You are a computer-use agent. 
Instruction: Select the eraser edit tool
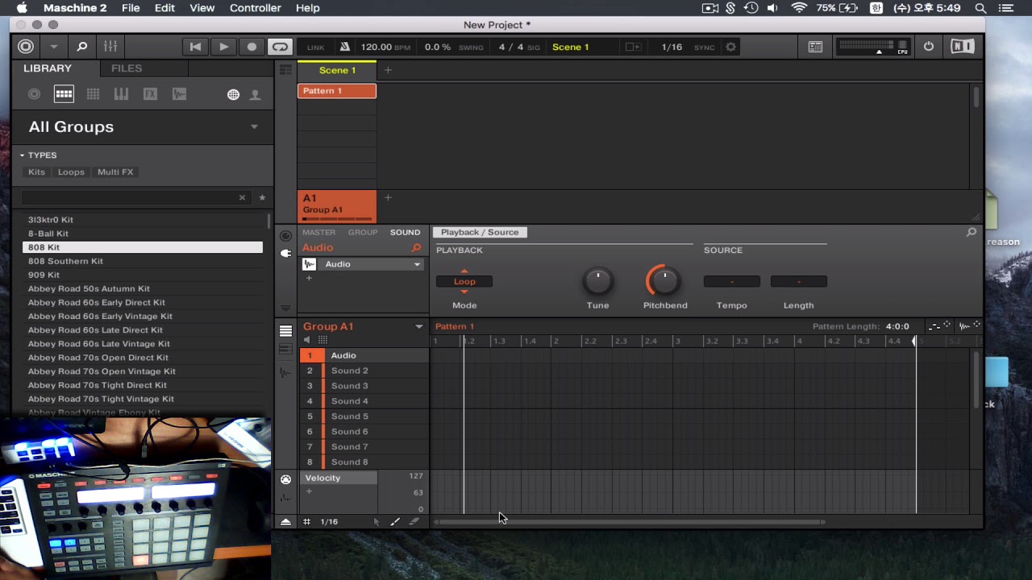pyautogui.click(x=414, y=522)
